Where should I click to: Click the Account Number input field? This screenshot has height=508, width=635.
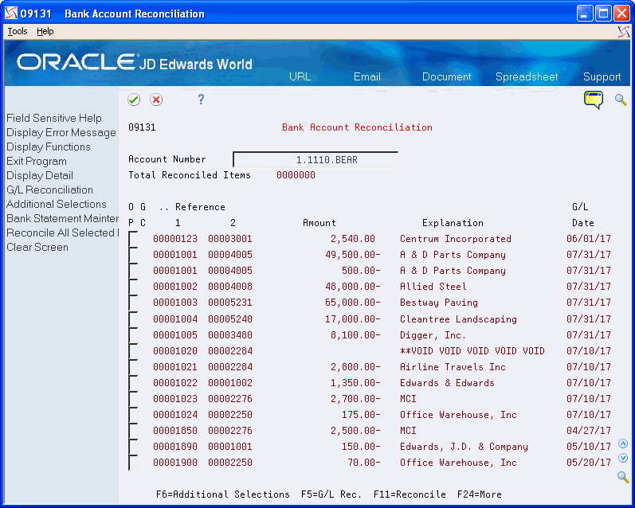tap(316, 159)
